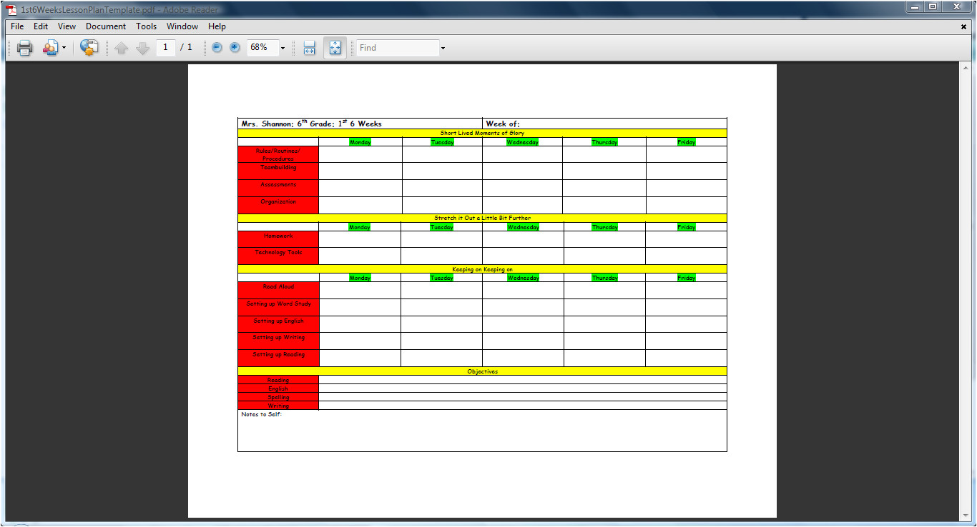
Task: Open the Help menu
Action: click(217, 26)
